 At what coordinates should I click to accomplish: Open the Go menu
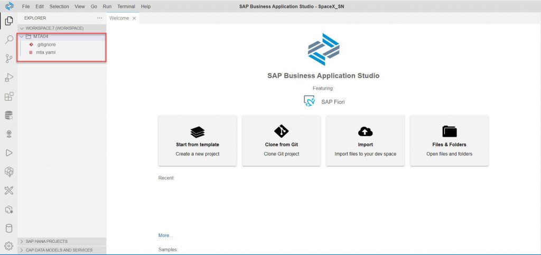(94, 6)
